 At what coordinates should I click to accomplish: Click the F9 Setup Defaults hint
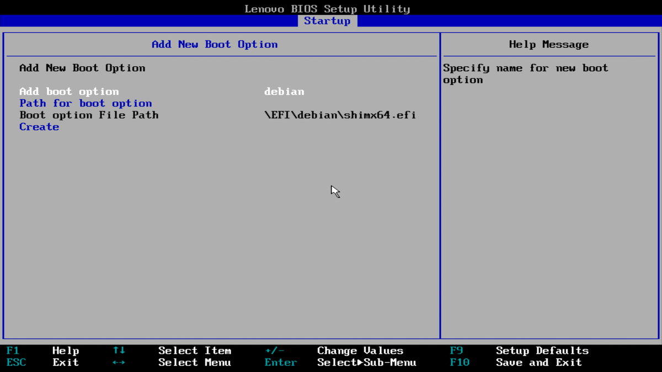pyautogui.click(x=519, y=351)
